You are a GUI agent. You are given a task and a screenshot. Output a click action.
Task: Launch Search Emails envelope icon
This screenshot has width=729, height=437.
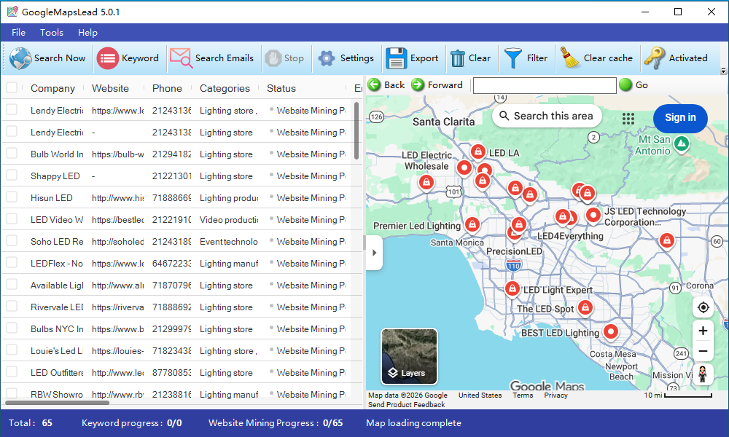click(x=181, y=58)
